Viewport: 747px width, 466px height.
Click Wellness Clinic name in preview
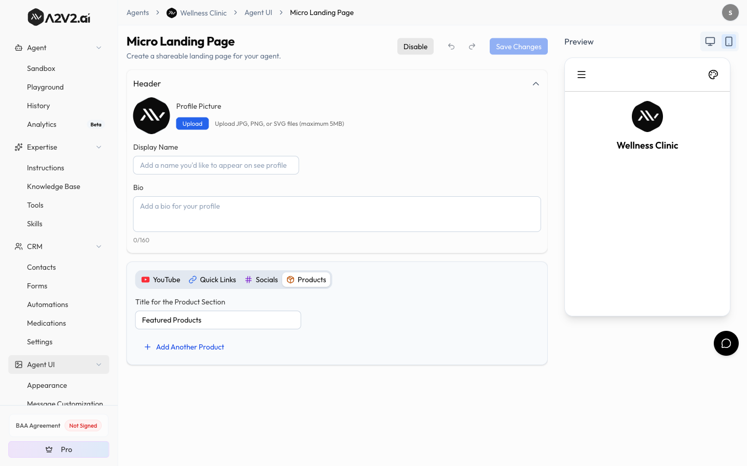coord(647,145)
